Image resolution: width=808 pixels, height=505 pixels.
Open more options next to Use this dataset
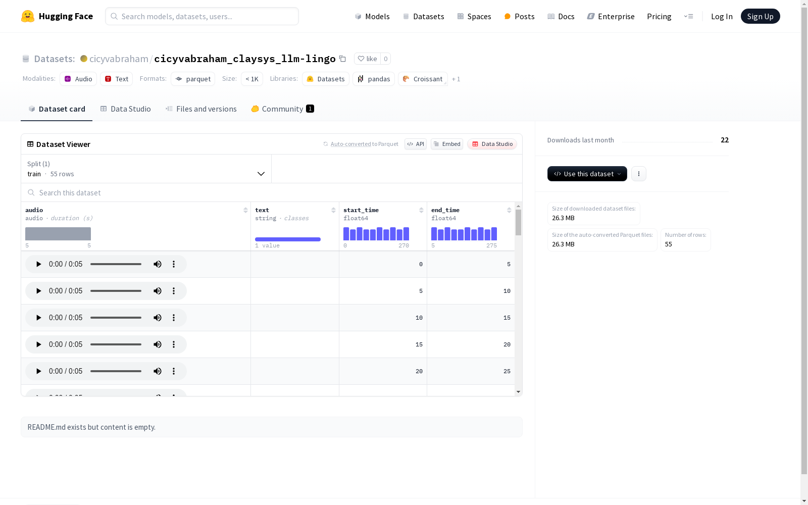pyautogui.click(x=639, y=174)
